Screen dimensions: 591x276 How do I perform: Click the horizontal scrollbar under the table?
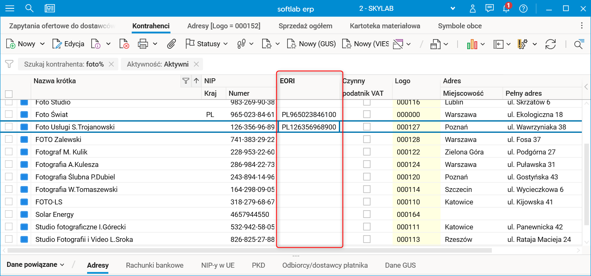coord(249,250)
